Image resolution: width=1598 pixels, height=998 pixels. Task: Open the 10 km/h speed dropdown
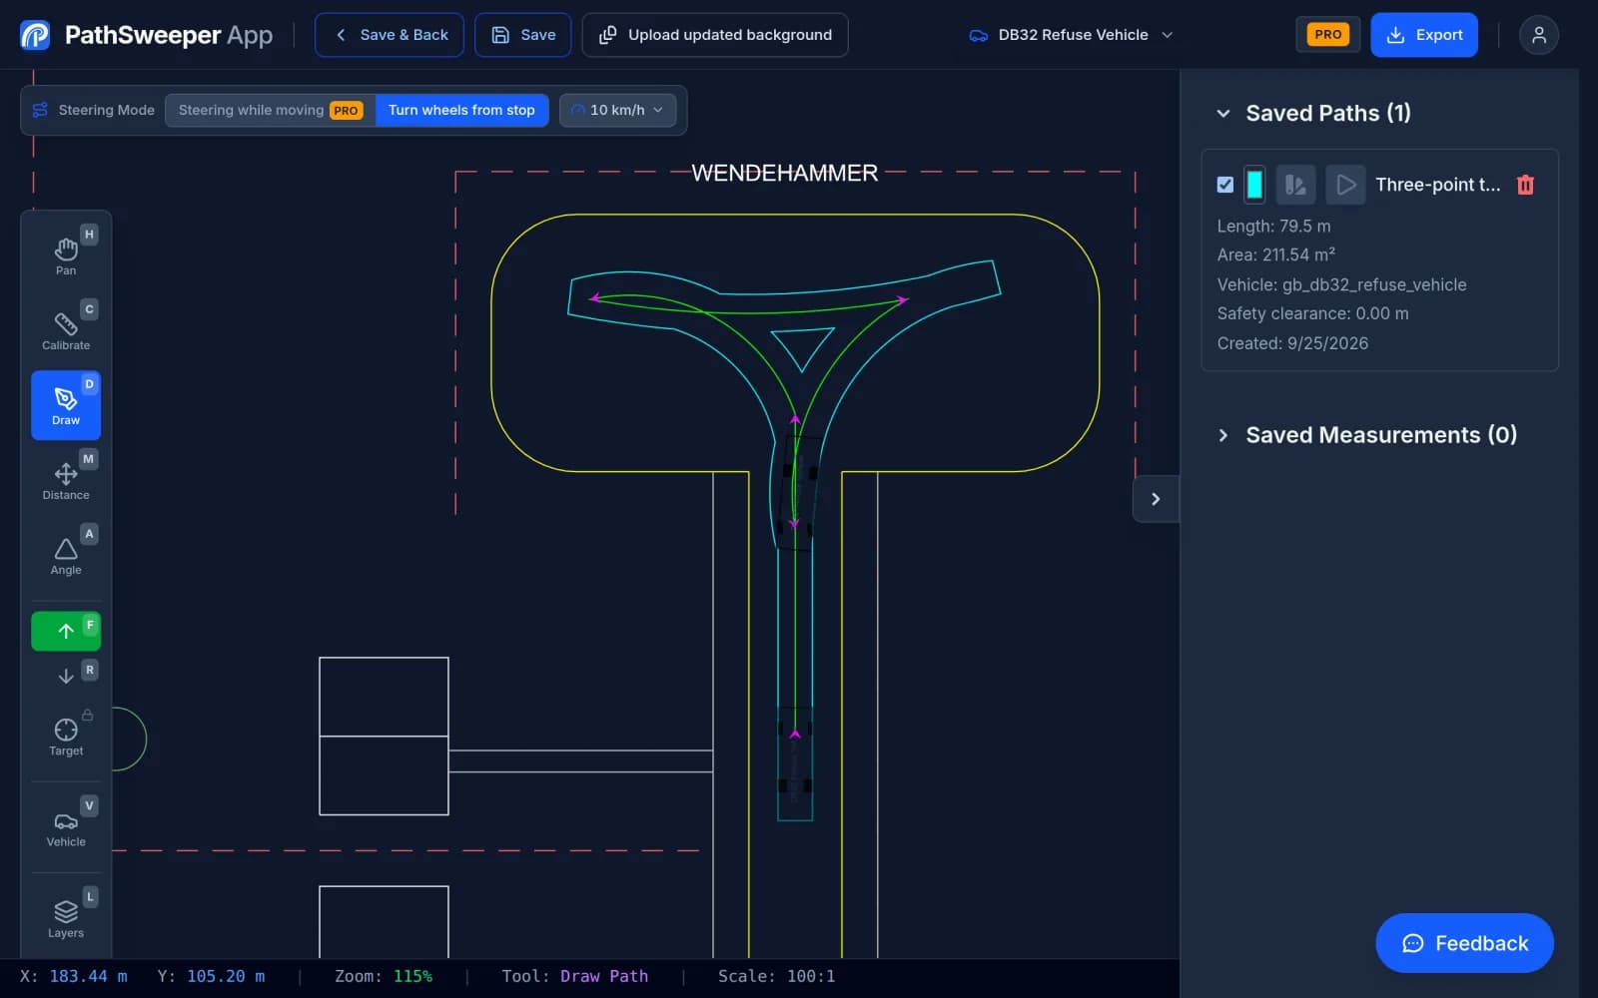tap(617, 110)
